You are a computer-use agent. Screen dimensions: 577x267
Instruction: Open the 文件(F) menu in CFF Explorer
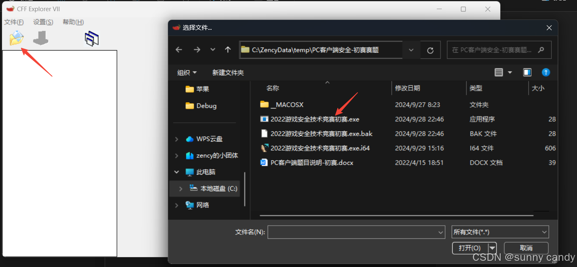coord(14,22)
